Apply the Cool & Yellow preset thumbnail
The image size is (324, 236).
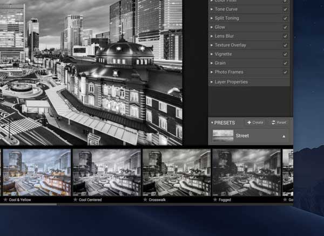[37, 172]
